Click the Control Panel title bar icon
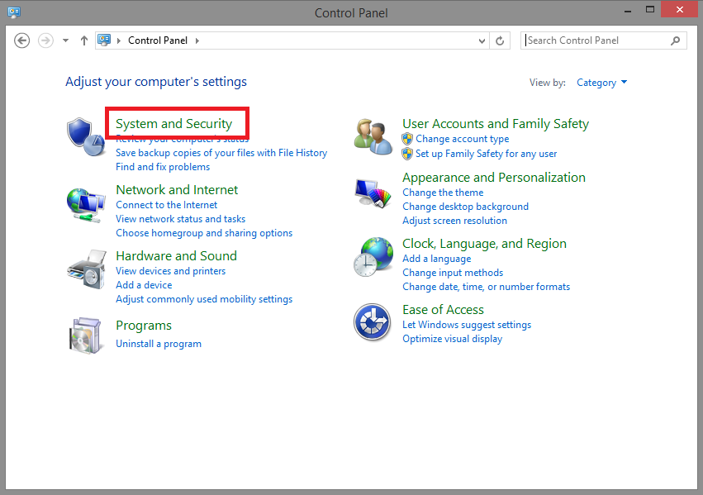 (x=14, y=12)
